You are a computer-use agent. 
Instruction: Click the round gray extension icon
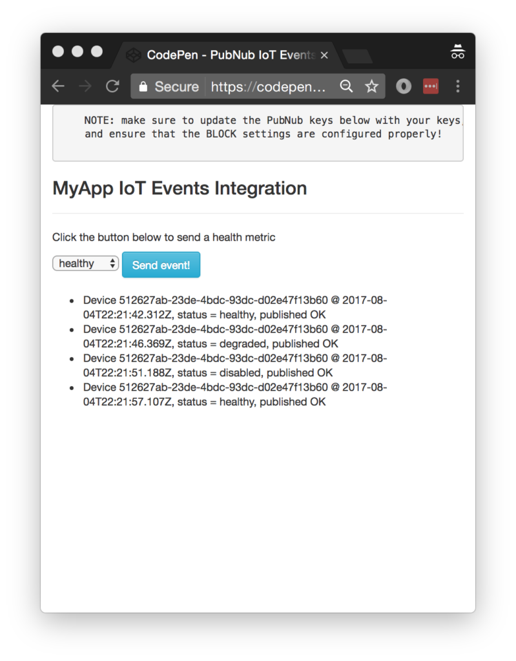404,86
